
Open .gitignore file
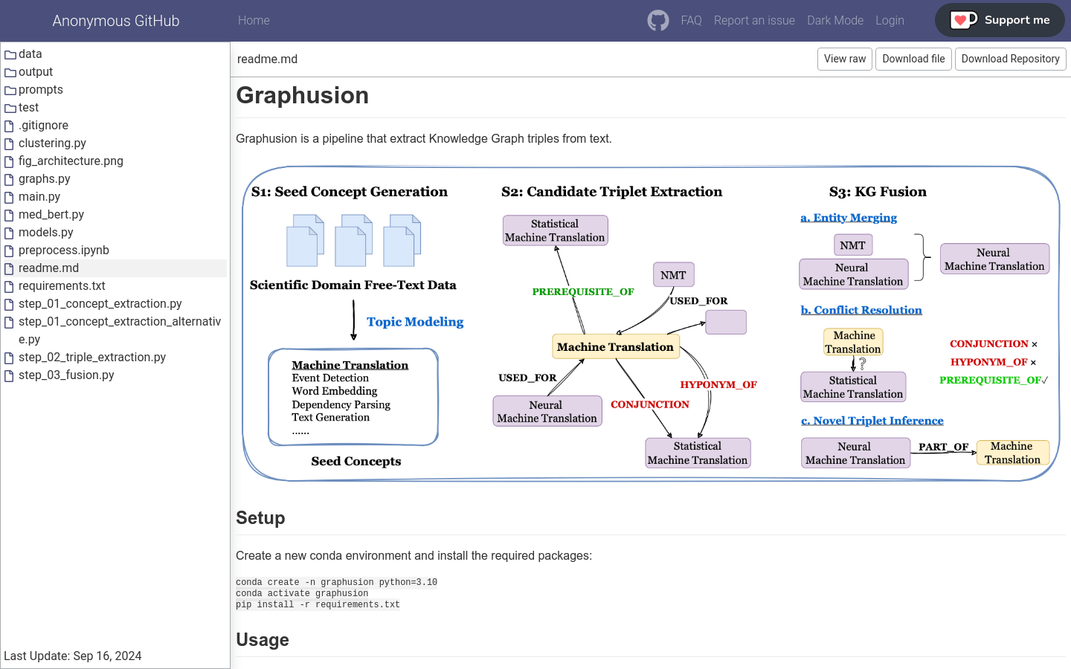pyautogui.click(x=43, y=126)
